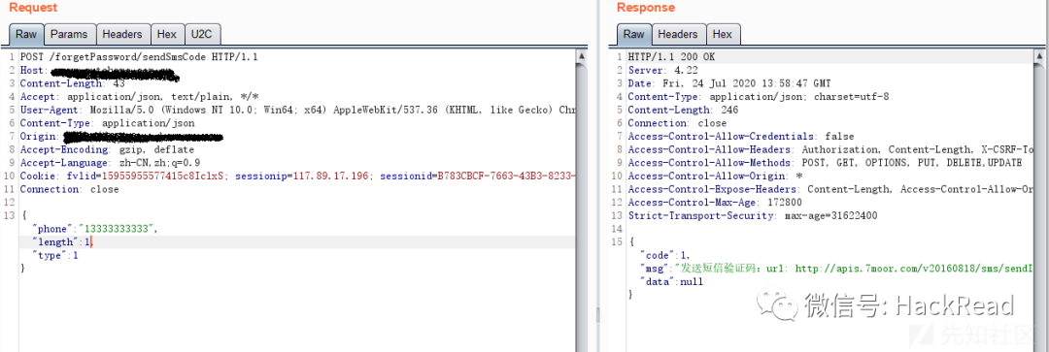Switch to the U2C tab
Viewport: 1049px width, 352px height.
tap(202, 34)
